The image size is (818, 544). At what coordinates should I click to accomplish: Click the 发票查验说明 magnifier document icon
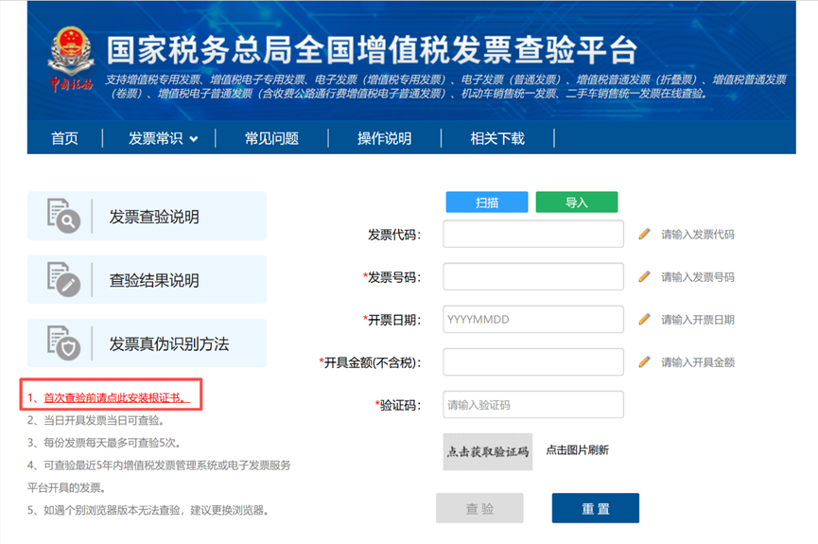click(63, 215)
